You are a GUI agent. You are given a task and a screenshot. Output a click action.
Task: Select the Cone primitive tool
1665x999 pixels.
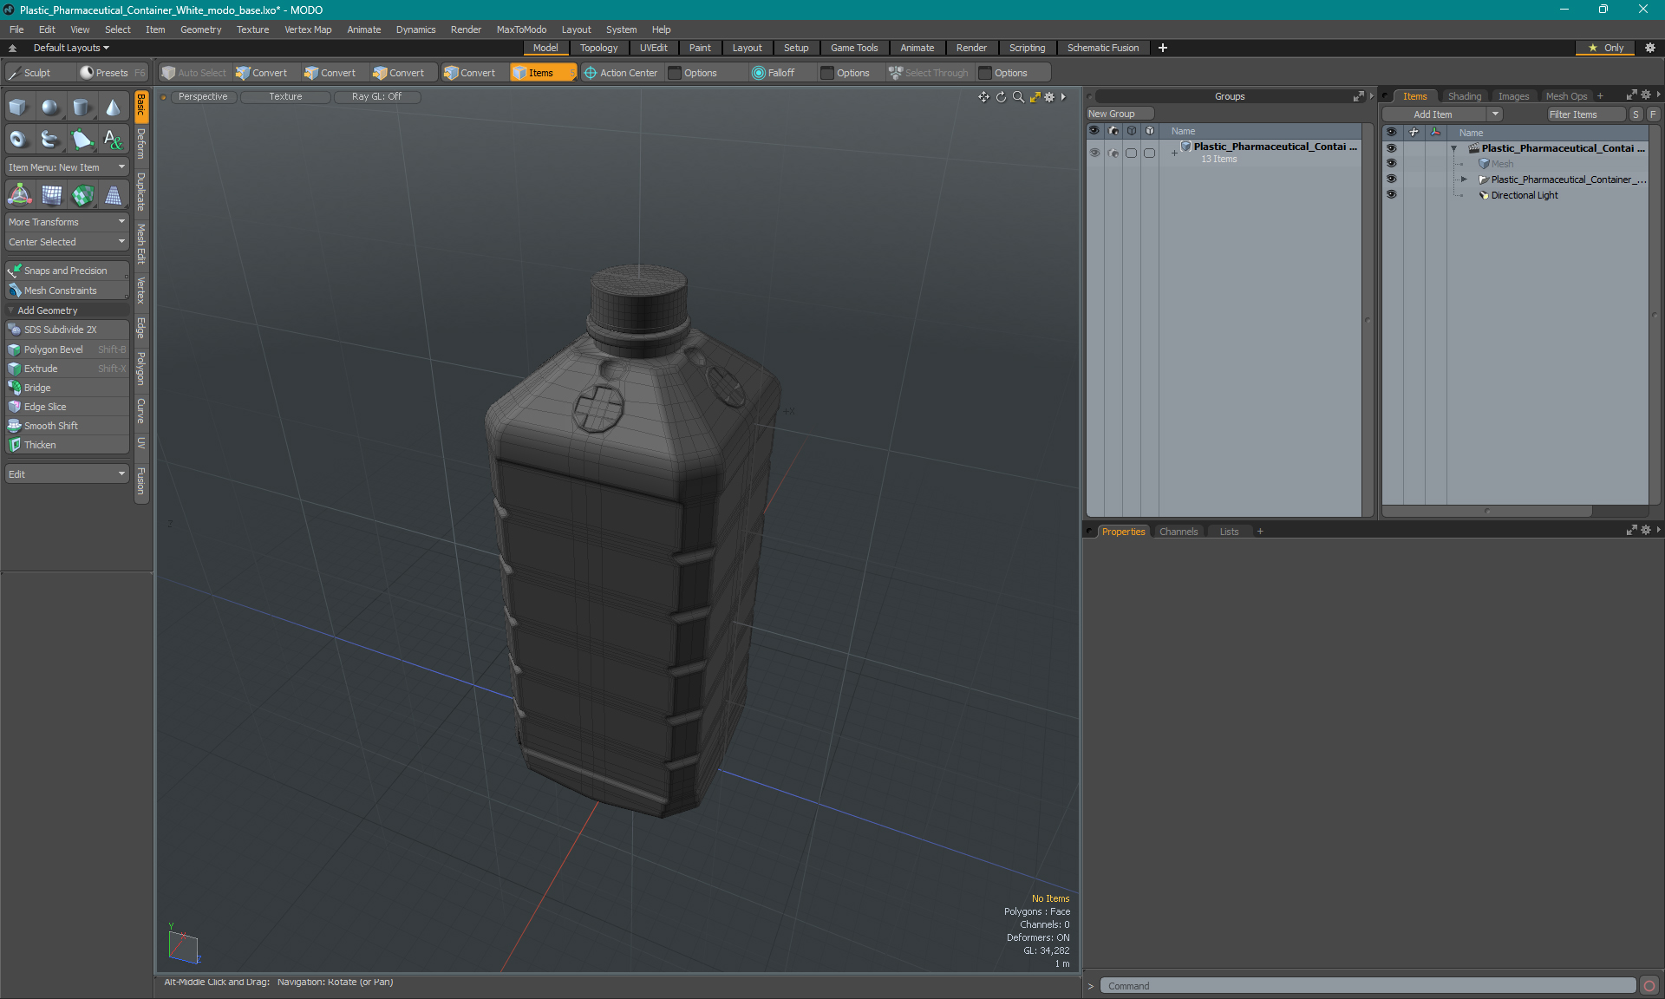click(114, 108)
